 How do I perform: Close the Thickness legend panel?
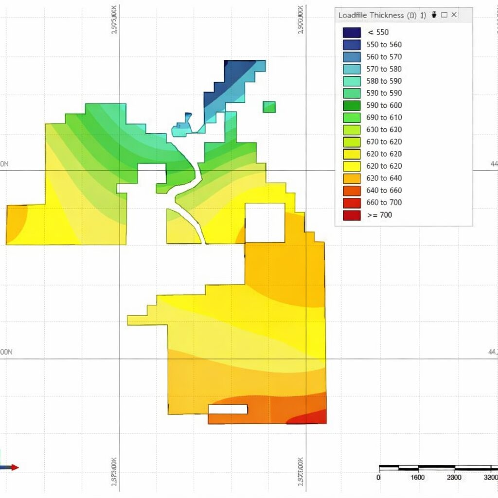tap(454, 15)
